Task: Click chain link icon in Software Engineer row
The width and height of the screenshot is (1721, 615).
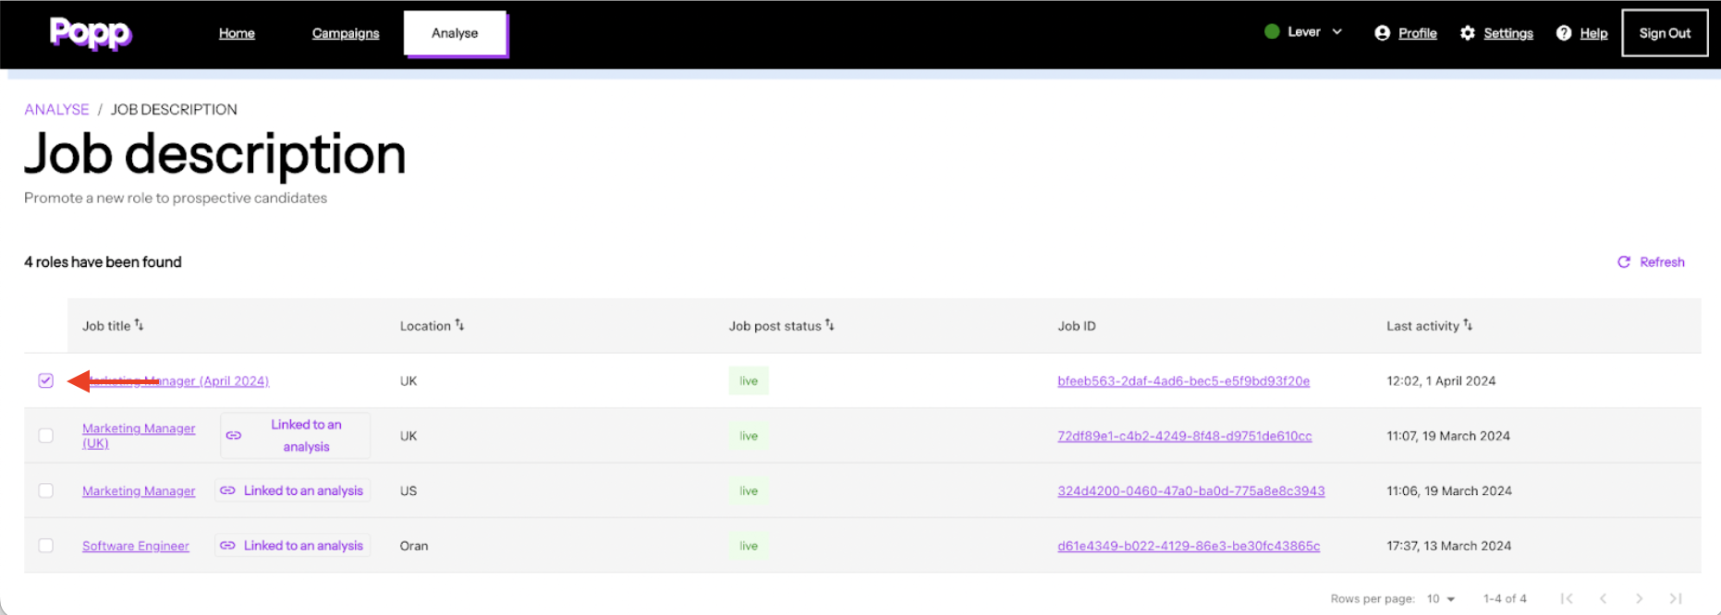Action: pyautogui.click(x=227, y=546)
